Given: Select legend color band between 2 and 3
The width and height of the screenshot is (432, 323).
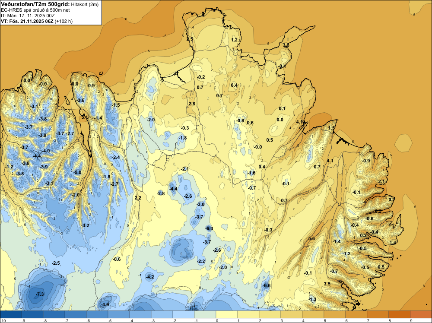Looking at the screenshot, I should pyautogui.click(x=270, y=314).
